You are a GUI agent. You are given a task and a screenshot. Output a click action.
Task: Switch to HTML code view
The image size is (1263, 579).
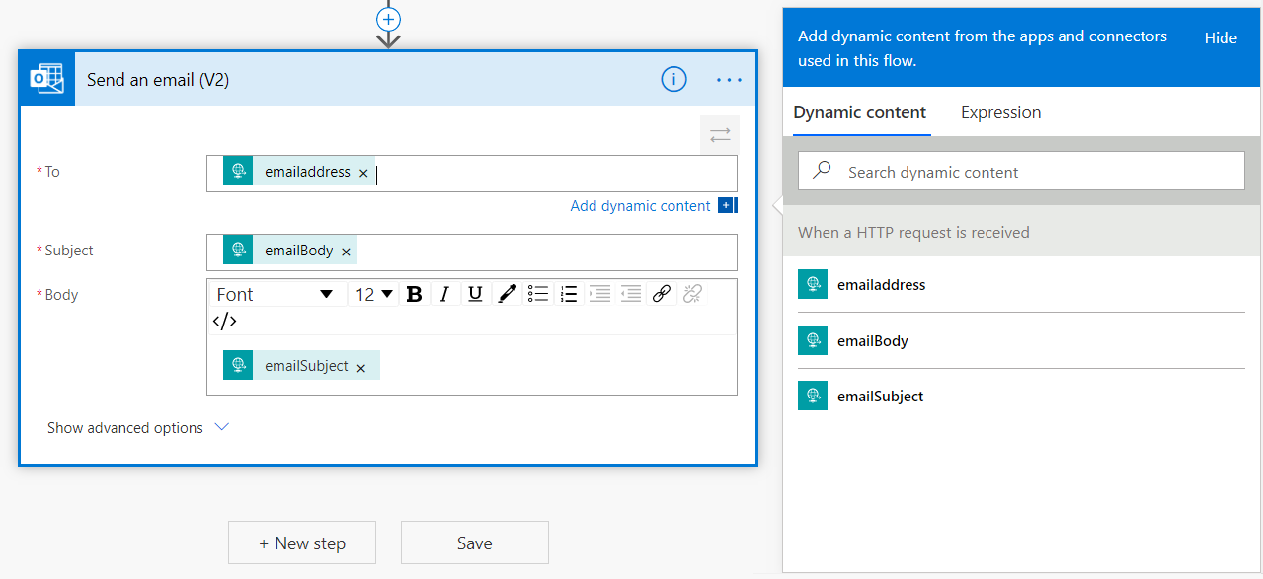coord(224,321)
